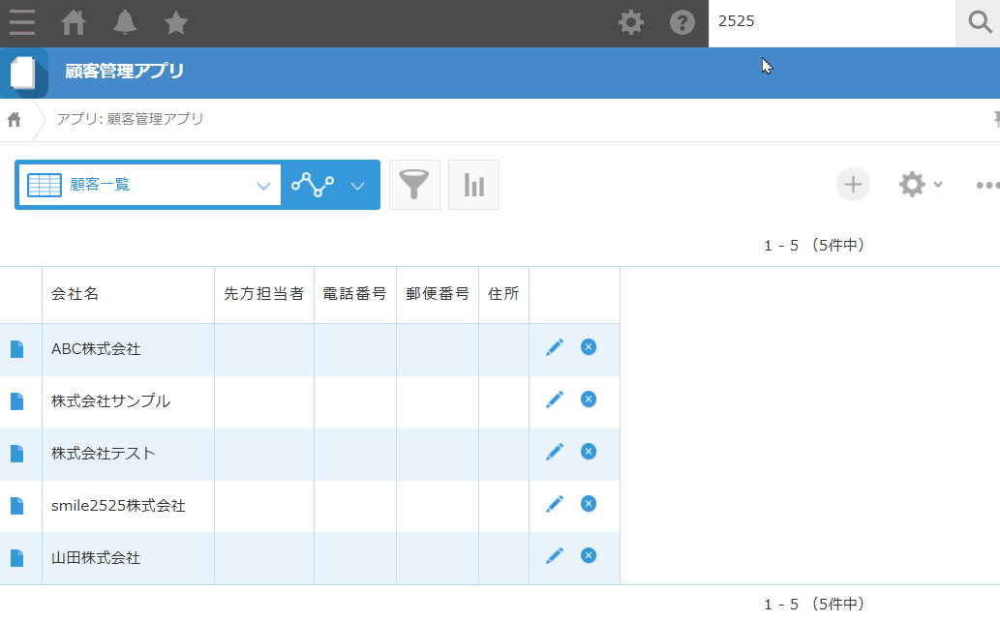Screen dimensions: 1000x621
Task: Edit the 株式会社サンプル row with pencil
Action: 554,399
